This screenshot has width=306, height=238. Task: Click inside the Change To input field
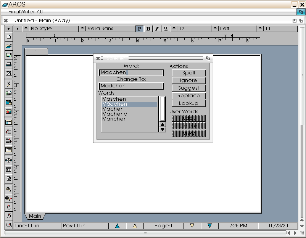point(131,86)
